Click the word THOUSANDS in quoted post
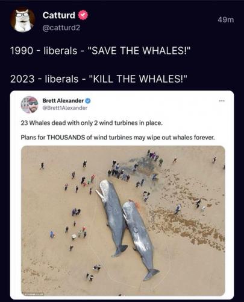Screen dimensions: 244x302 click(x=66, y=138)
